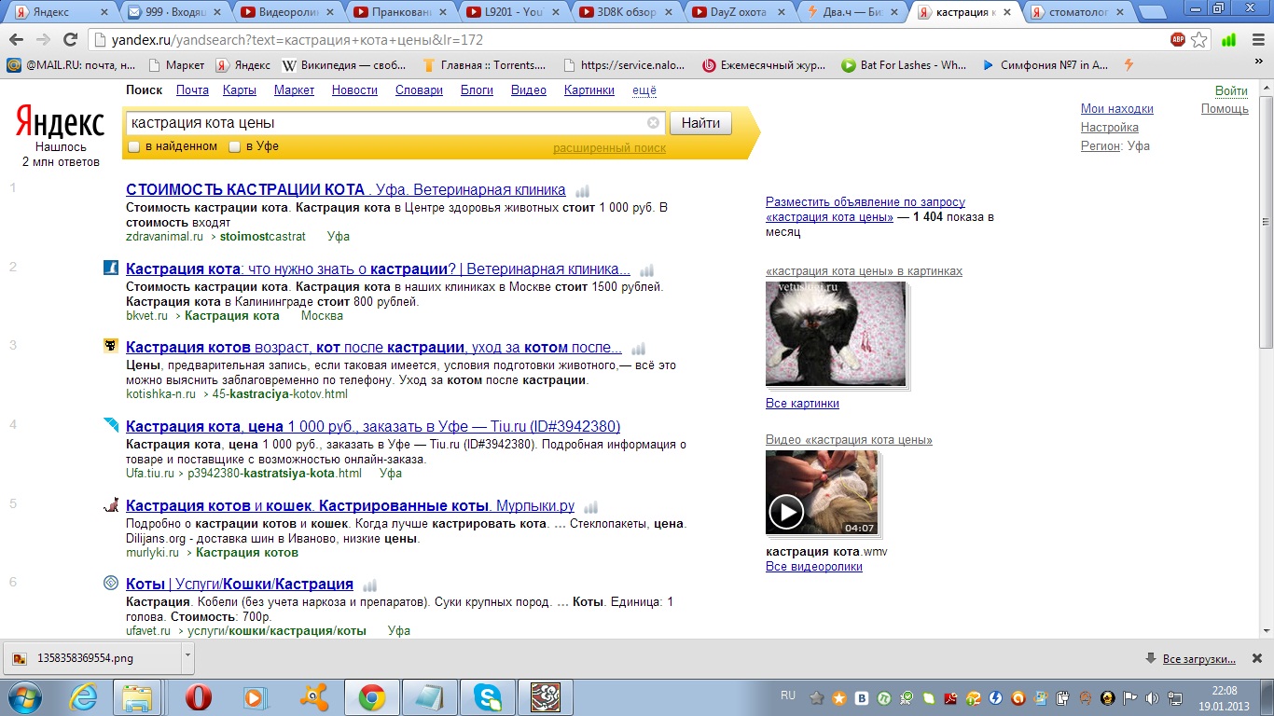
Task: Open the Регион setting link
Action: coord(1101,145)
